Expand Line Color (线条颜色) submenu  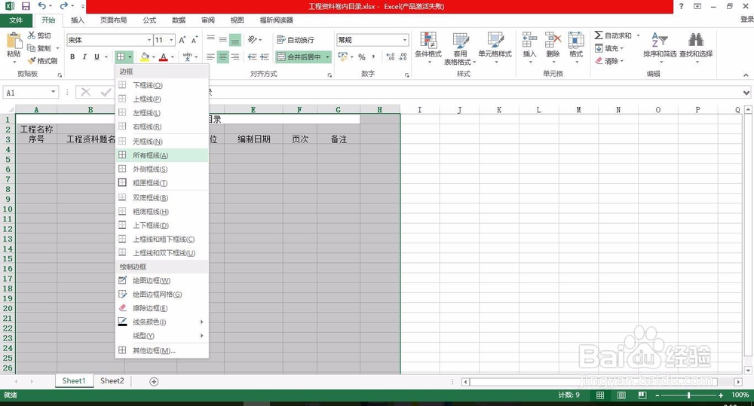coord(201,322)
